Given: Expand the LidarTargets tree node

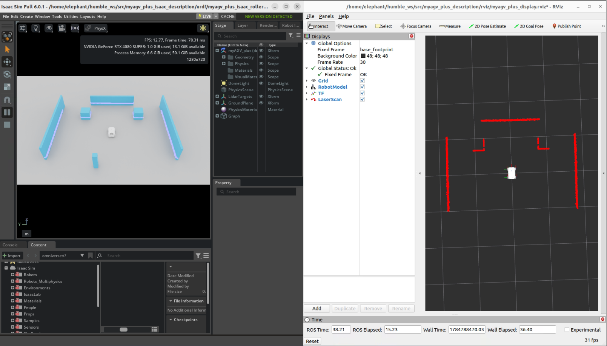Looking at the screenshot, I should click(217, 97).
